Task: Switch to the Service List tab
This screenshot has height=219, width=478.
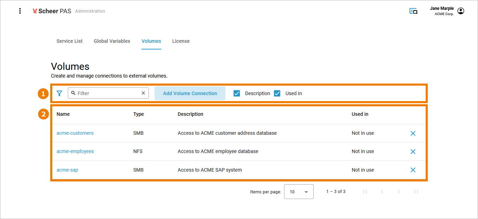Action: (x=70, y=41)
